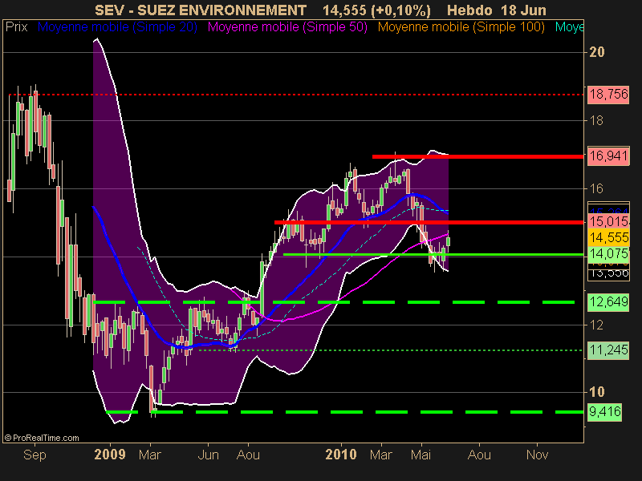642x481 pixels.
Task: Click the SEV - SUEZ ENVIRONNEMENT title
Action: pyautogui.click(x=201, y=10)
